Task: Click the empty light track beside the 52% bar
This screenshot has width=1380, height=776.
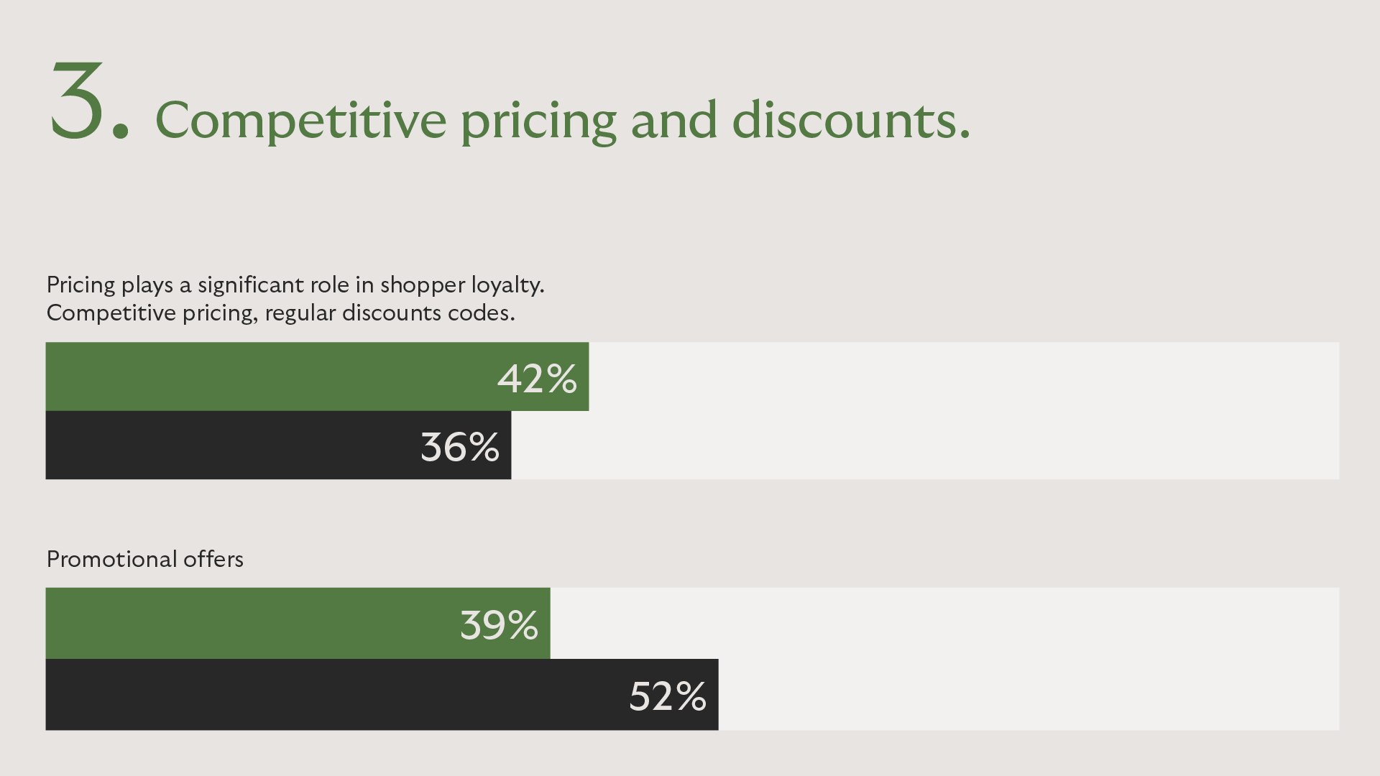Action: [x=1028, y=695]
